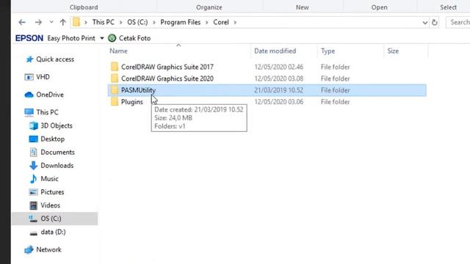Click the Music note icon
Screen dimensions: 470x264
point(33,179)
